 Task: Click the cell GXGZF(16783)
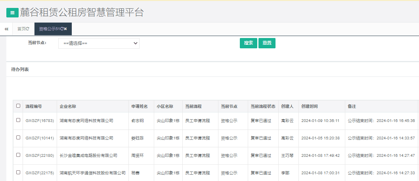[x=40, y=121]
